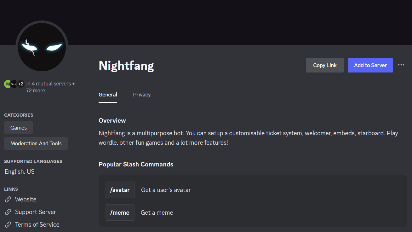Click Add to Server
Image resolution: width=412 pixels, height=232 pixels.
tap(370, 65)
